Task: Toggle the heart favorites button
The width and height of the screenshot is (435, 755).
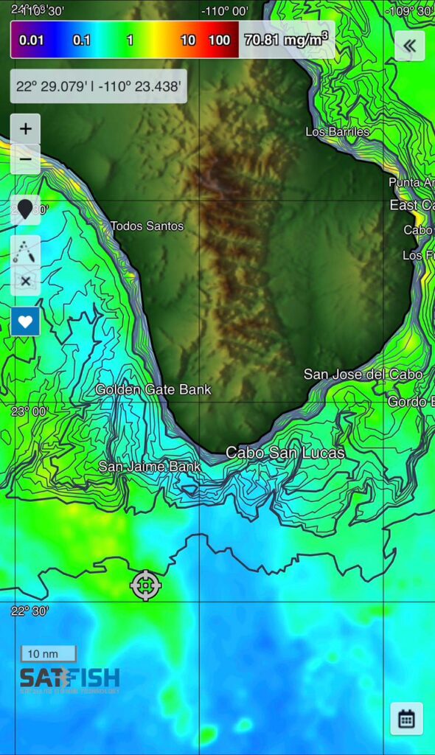Action: (x=25, y=321)
